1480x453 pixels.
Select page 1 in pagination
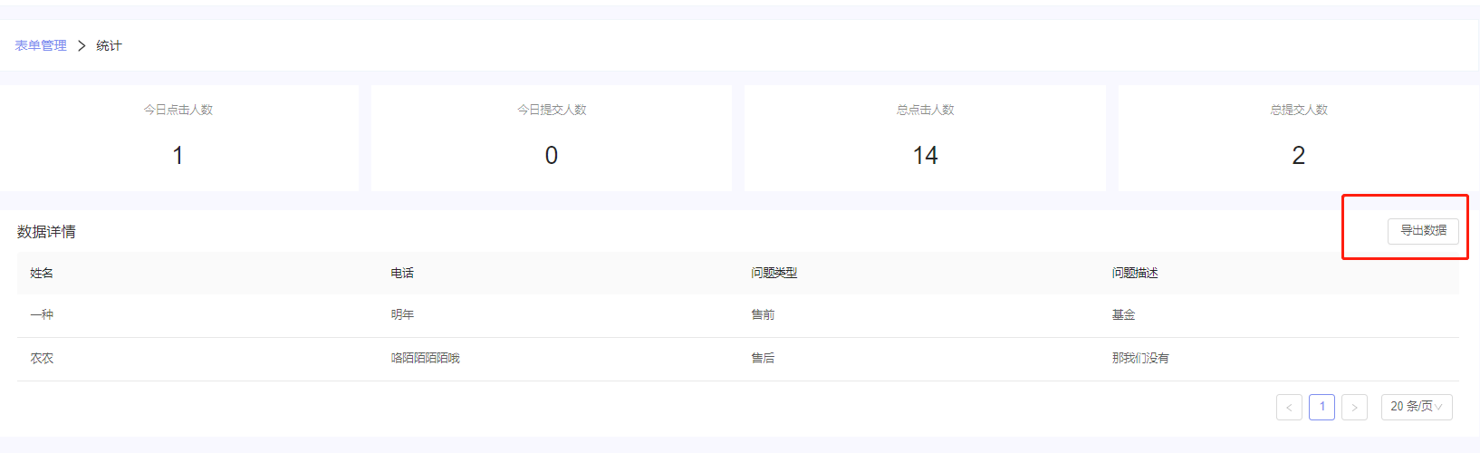coord(1321,407)
